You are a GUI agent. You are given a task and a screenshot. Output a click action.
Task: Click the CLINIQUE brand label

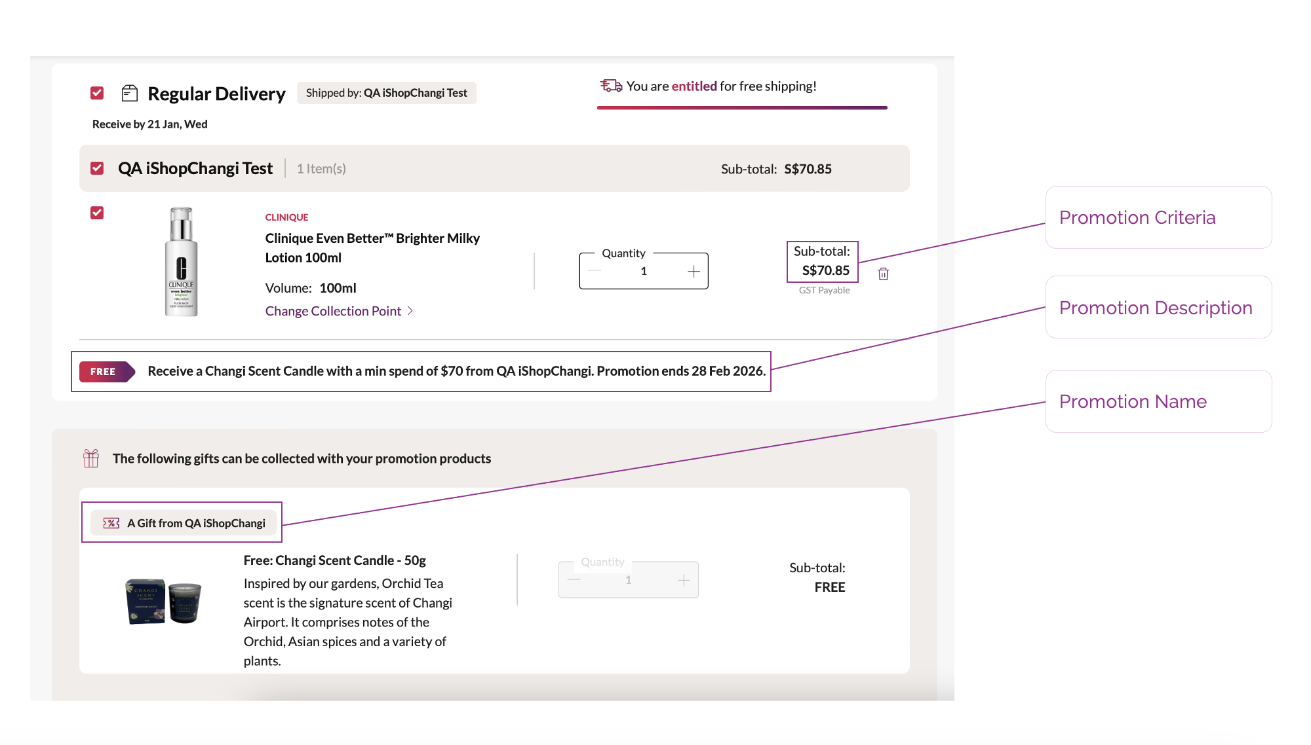286,217
